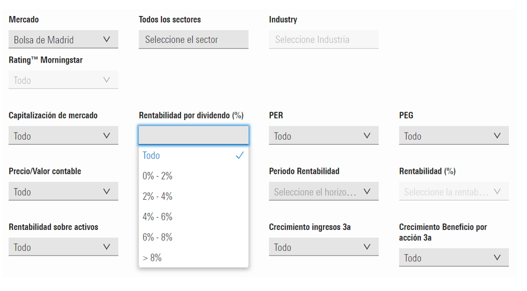Expand the Capitalización de mercado dropdown
Image resolution: width=527 pixels, height=291 pixels.
[63, 136]
